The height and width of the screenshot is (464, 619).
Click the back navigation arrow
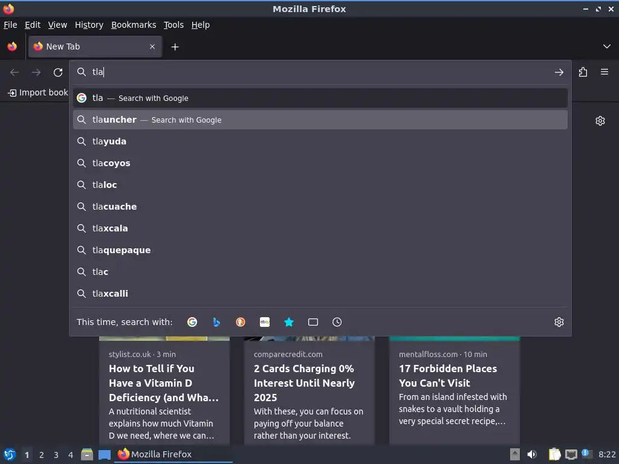(x=15, y=72)
